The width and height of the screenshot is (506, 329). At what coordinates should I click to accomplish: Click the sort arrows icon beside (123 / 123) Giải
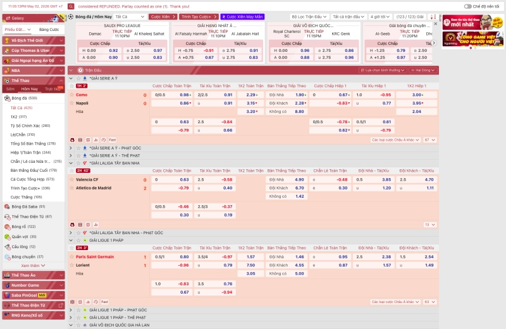(433, 17)
